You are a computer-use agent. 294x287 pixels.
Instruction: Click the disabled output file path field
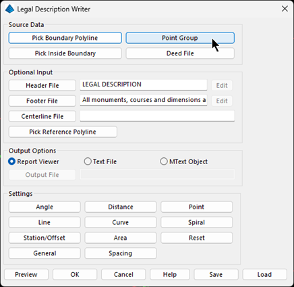point(157,174)
